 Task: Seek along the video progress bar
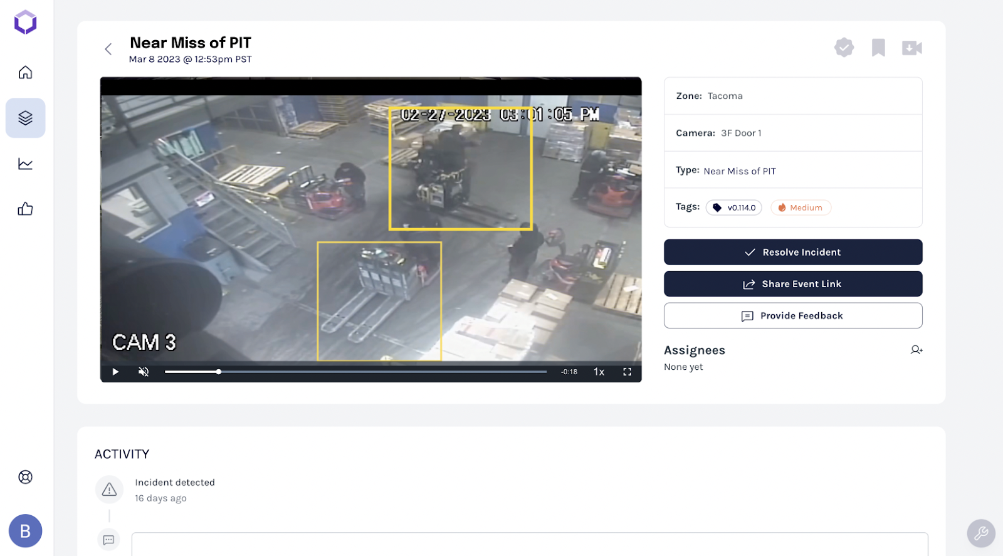pos(355,372)
